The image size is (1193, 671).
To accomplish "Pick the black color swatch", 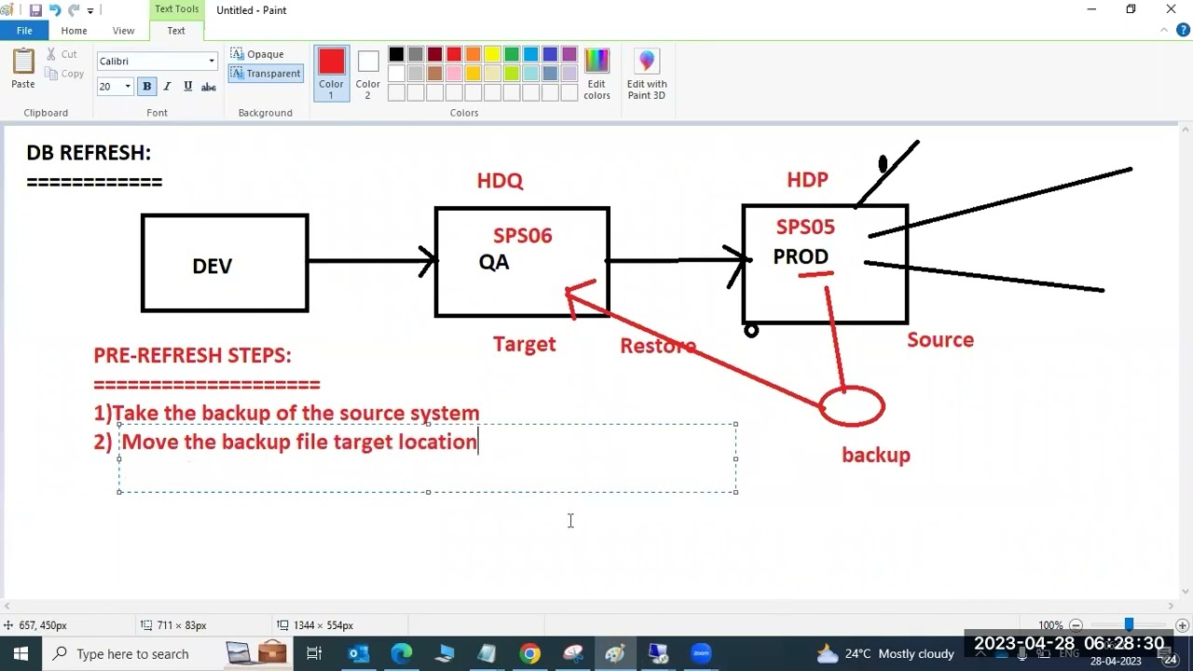I will click(396, 54).
